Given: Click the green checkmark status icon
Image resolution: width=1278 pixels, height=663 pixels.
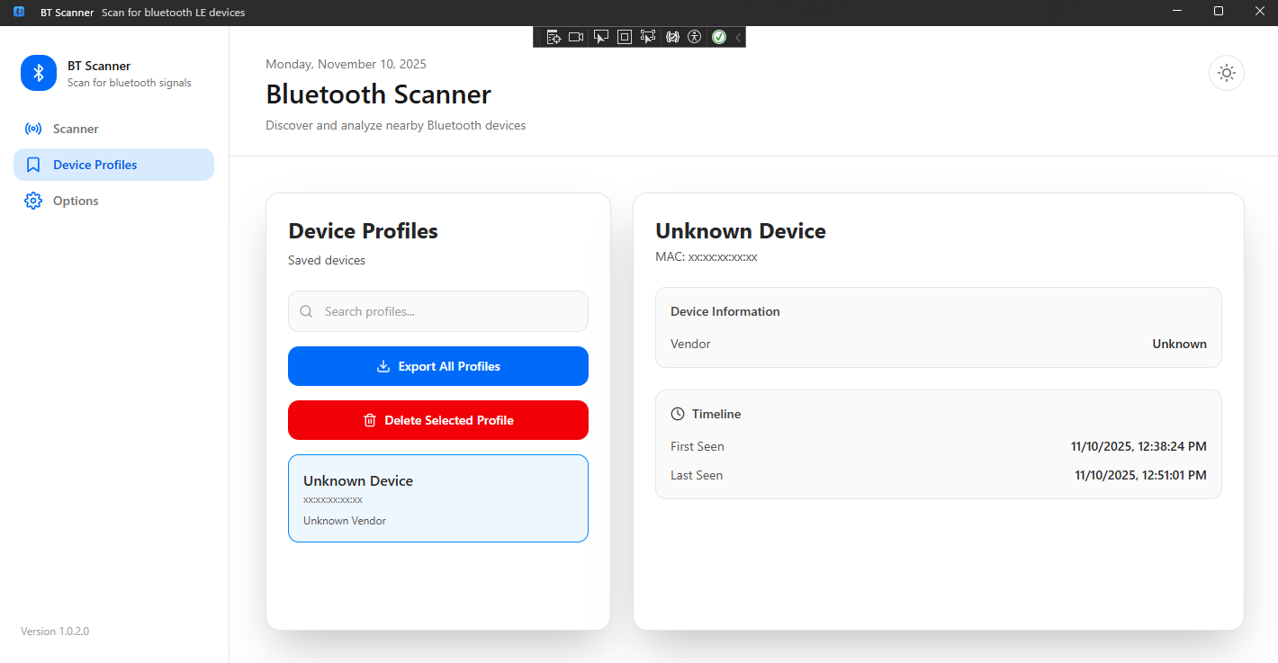Looking at the screenshot, I should [x=718, y=37].
